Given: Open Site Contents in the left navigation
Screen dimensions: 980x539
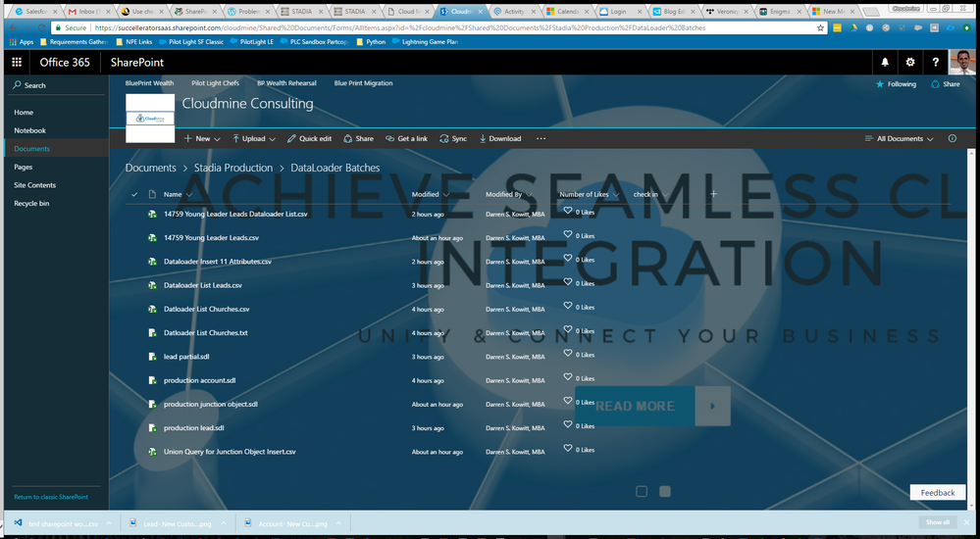Looking at the screenshot, I should 35,185.
